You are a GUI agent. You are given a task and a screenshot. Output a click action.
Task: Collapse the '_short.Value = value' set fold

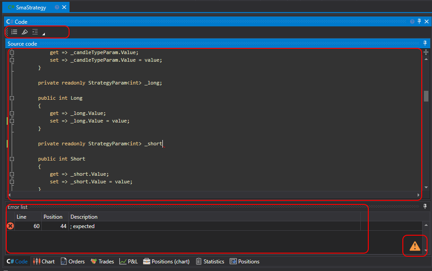coord(12,182)
